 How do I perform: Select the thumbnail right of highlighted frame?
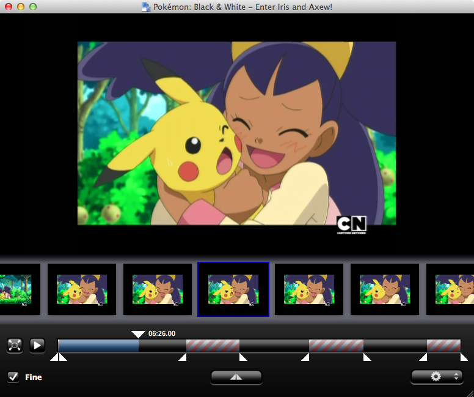tap(309, 289)
